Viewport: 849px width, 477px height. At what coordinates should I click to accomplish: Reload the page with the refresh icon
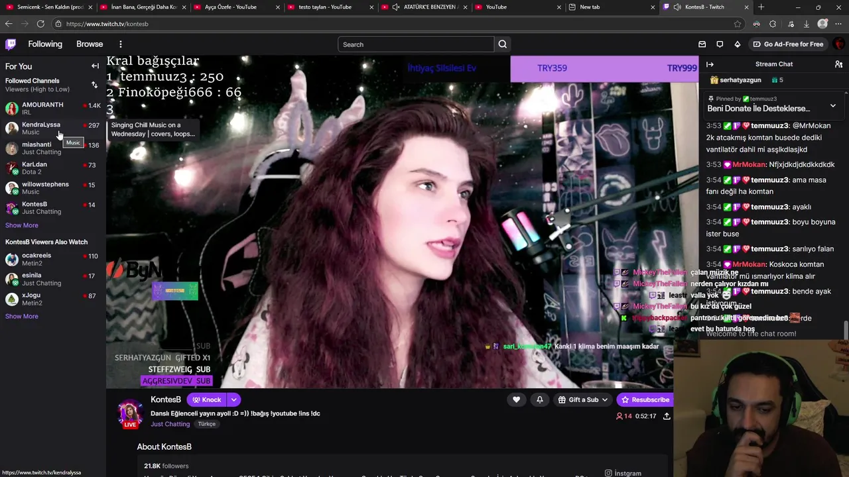(40, 24)
